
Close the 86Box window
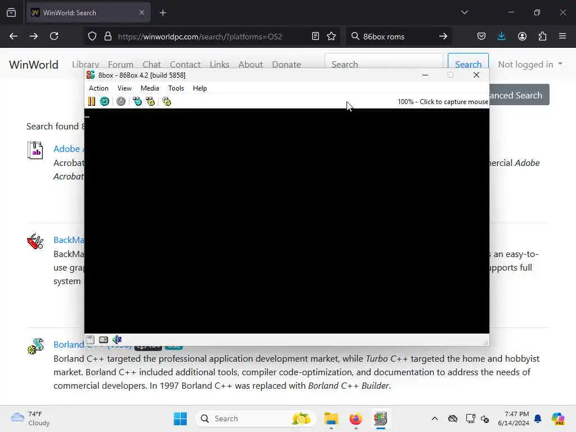tap(476, 75)
